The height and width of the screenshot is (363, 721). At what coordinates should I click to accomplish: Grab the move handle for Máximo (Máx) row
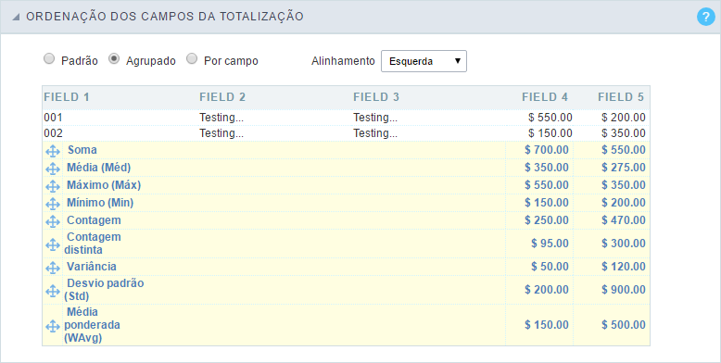click(x=53, y=186)
